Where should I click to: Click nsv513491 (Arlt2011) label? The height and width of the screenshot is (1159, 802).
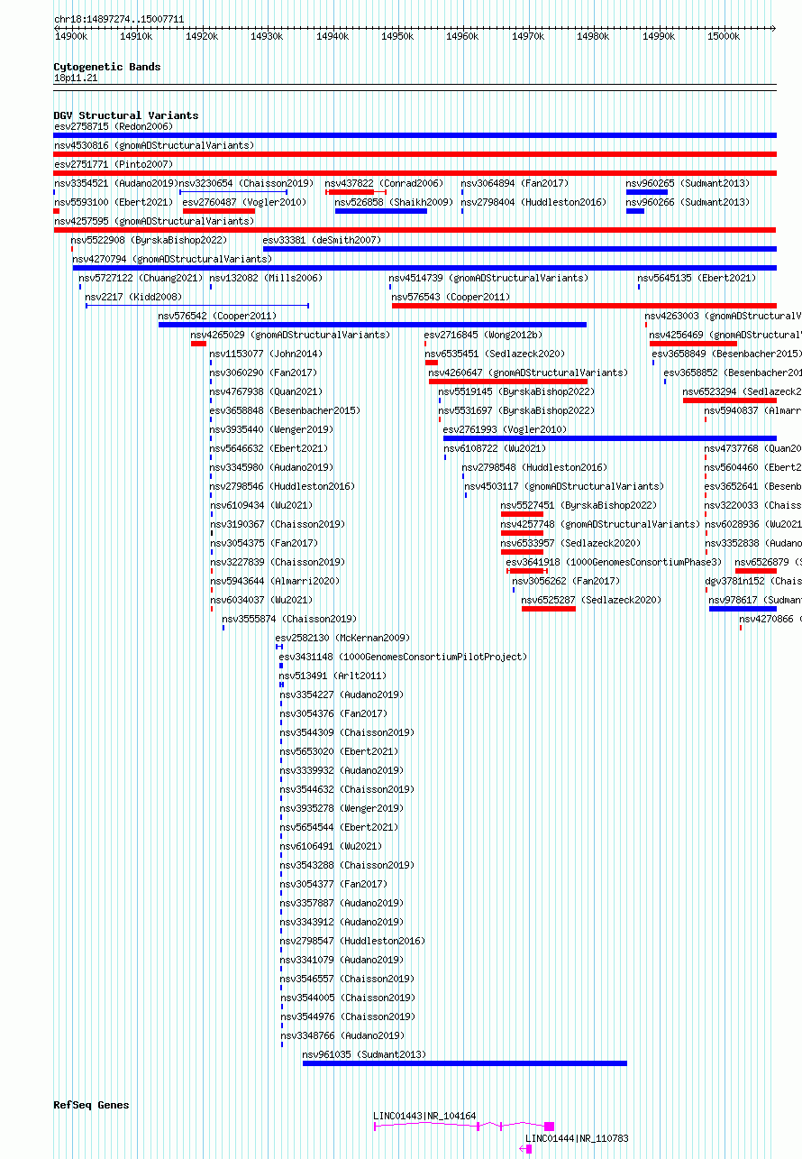[333, 676]
